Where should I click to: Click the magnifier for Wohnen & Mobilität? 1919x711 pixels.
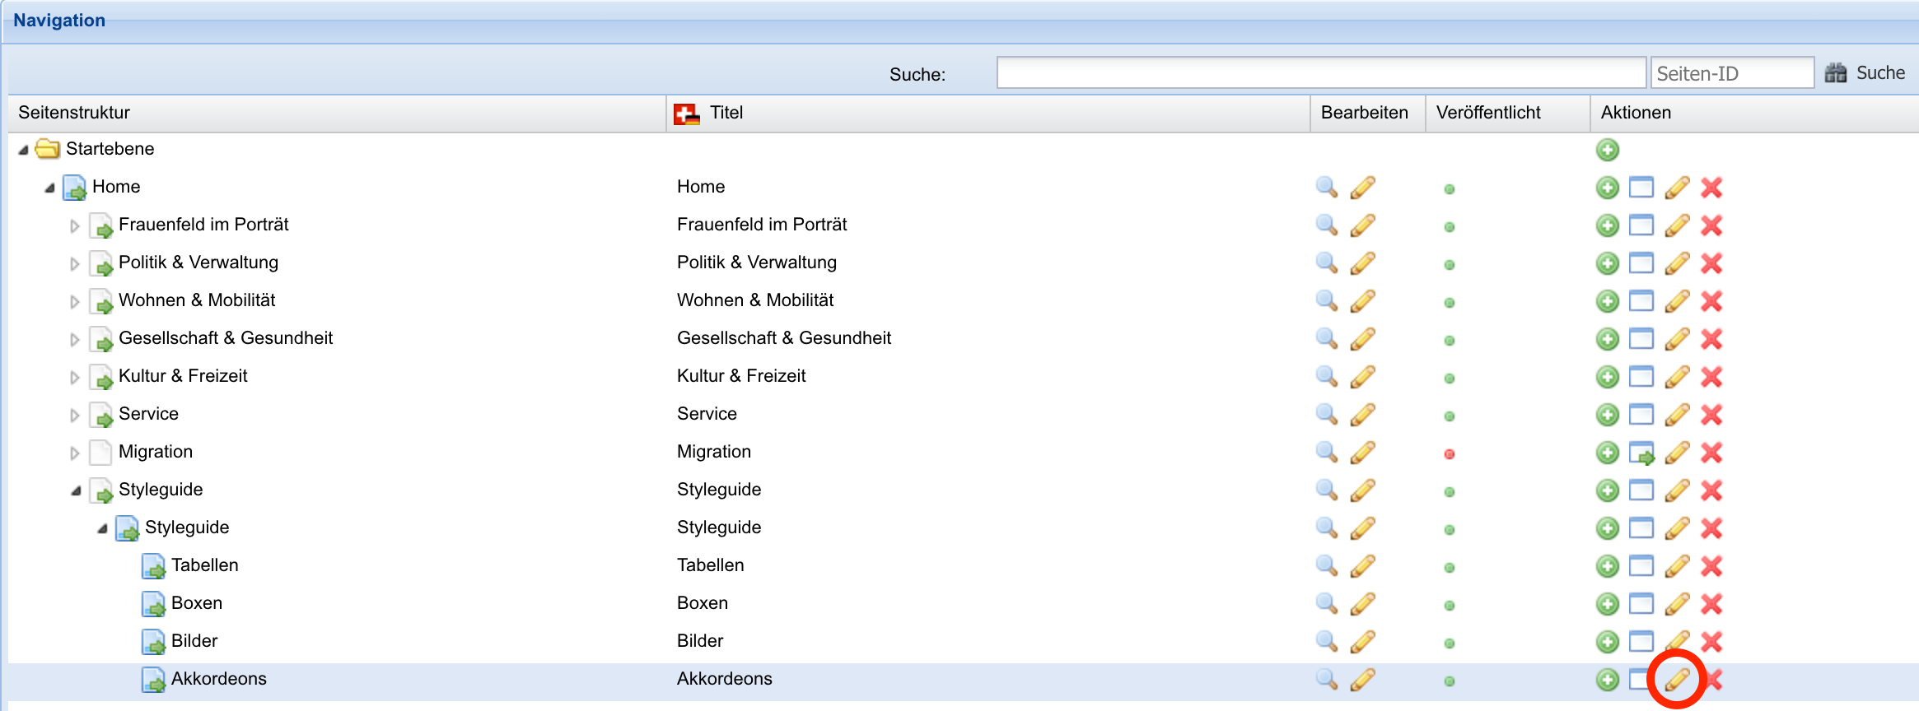point(1326,300)
